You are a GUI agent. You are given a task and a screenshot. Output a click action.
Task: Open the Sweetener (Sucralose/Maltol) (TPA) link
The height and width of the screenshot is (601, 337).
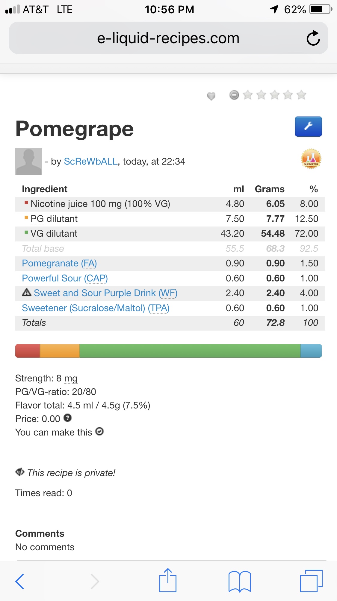coord(96,308)
